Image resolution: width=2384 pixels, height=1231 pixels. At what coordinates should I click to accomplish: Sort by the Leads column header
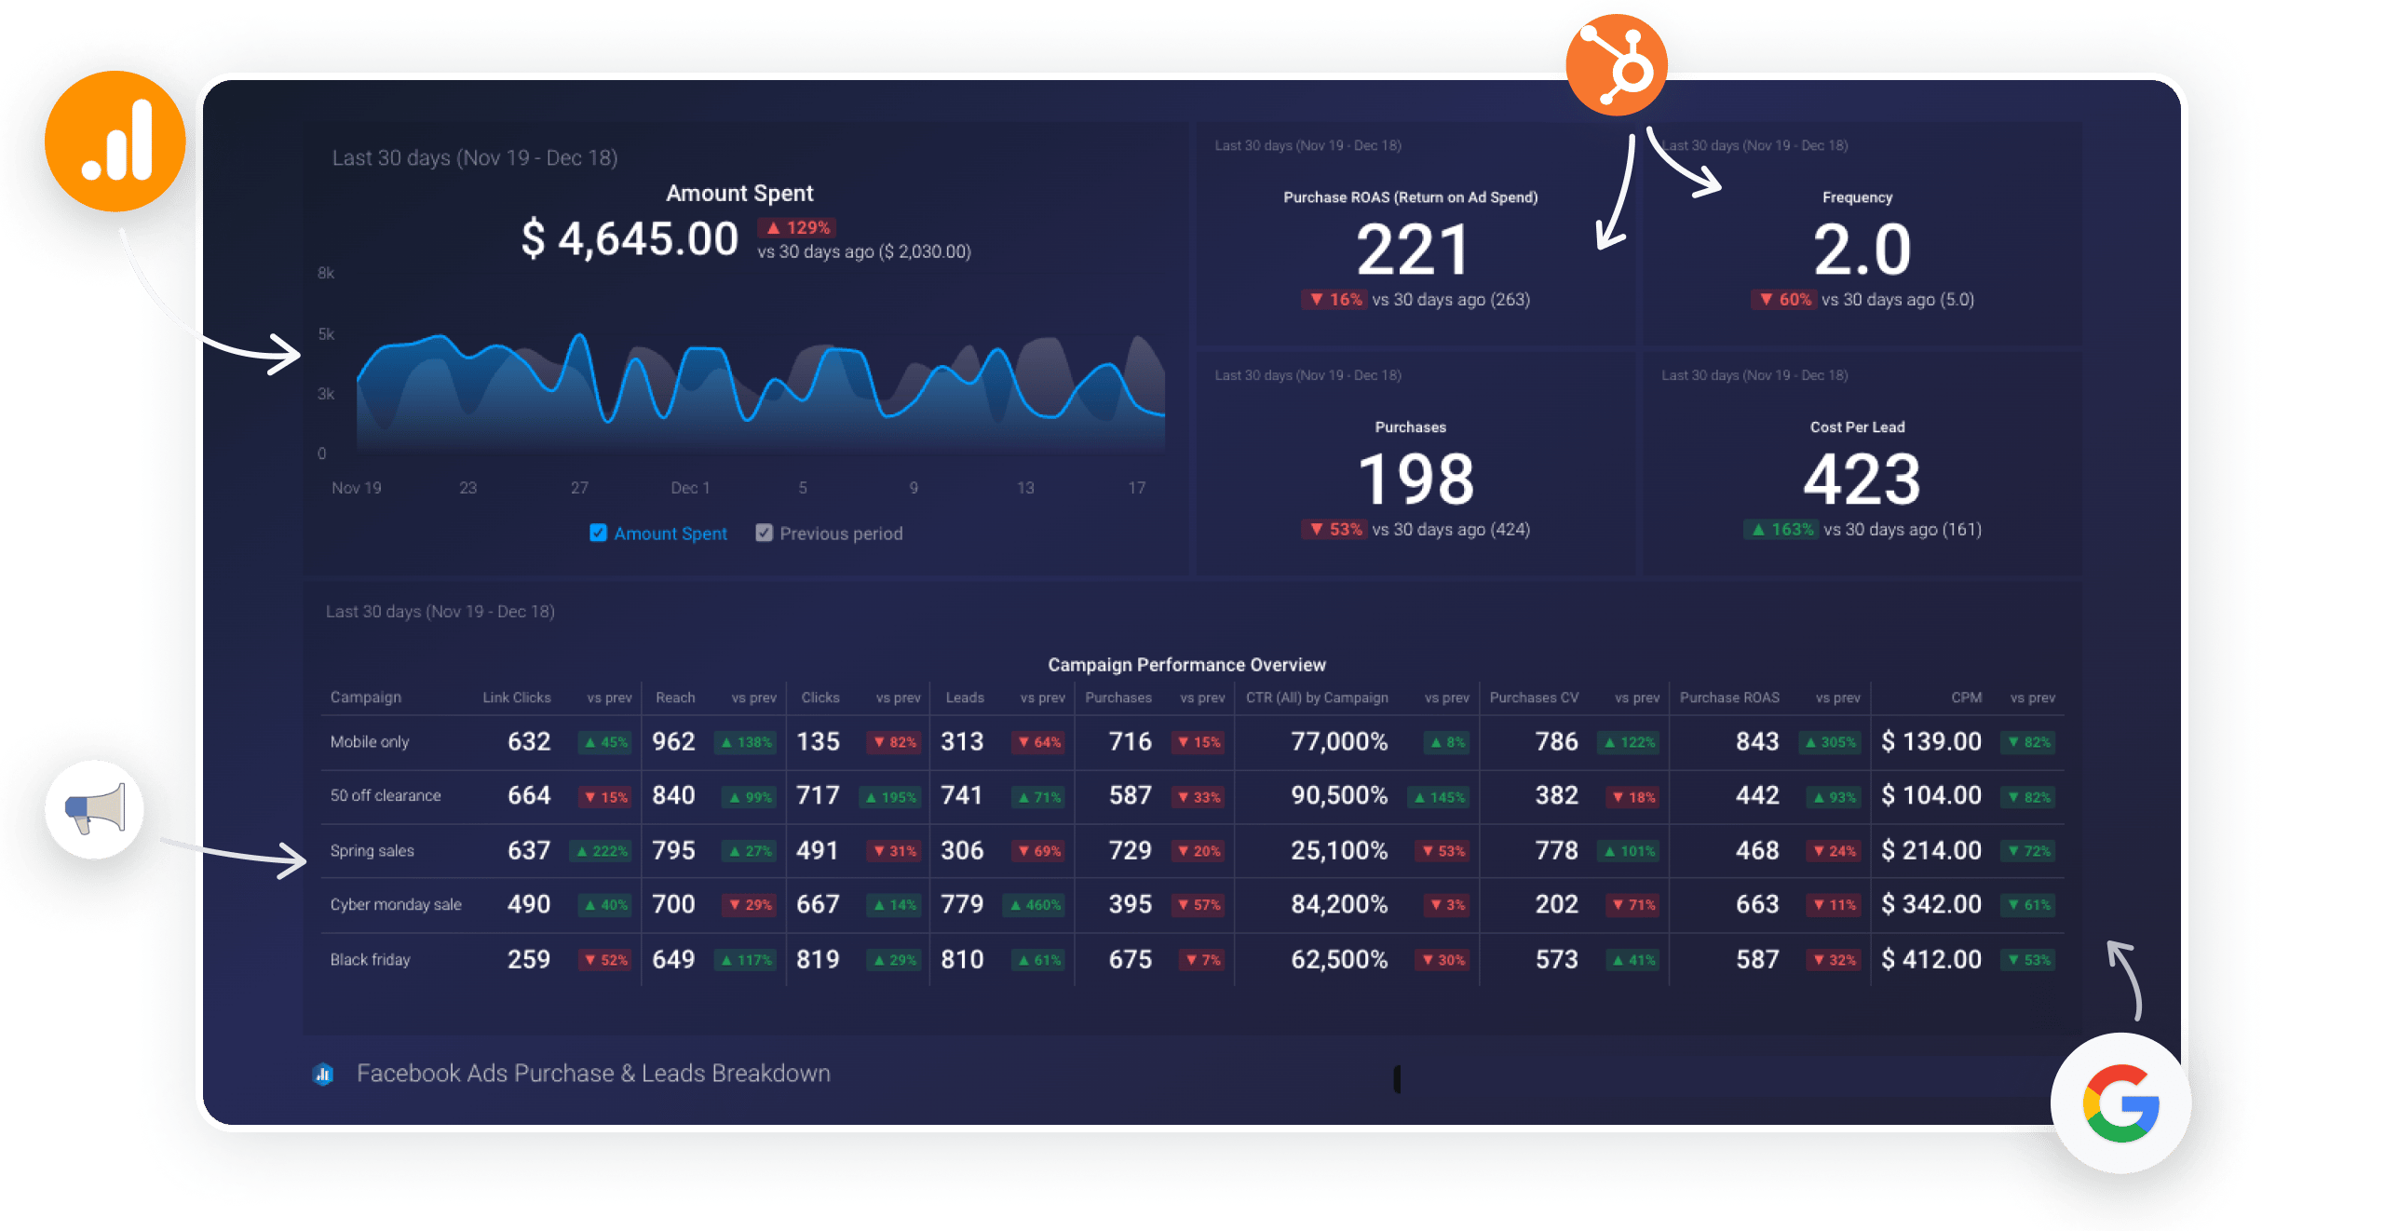tap(965, 697)
